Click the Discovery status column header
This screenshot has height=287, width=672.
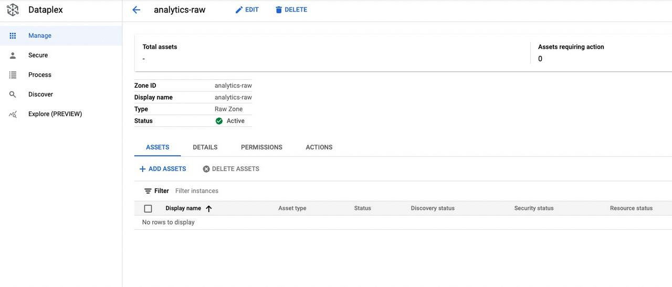coord(433,208)
